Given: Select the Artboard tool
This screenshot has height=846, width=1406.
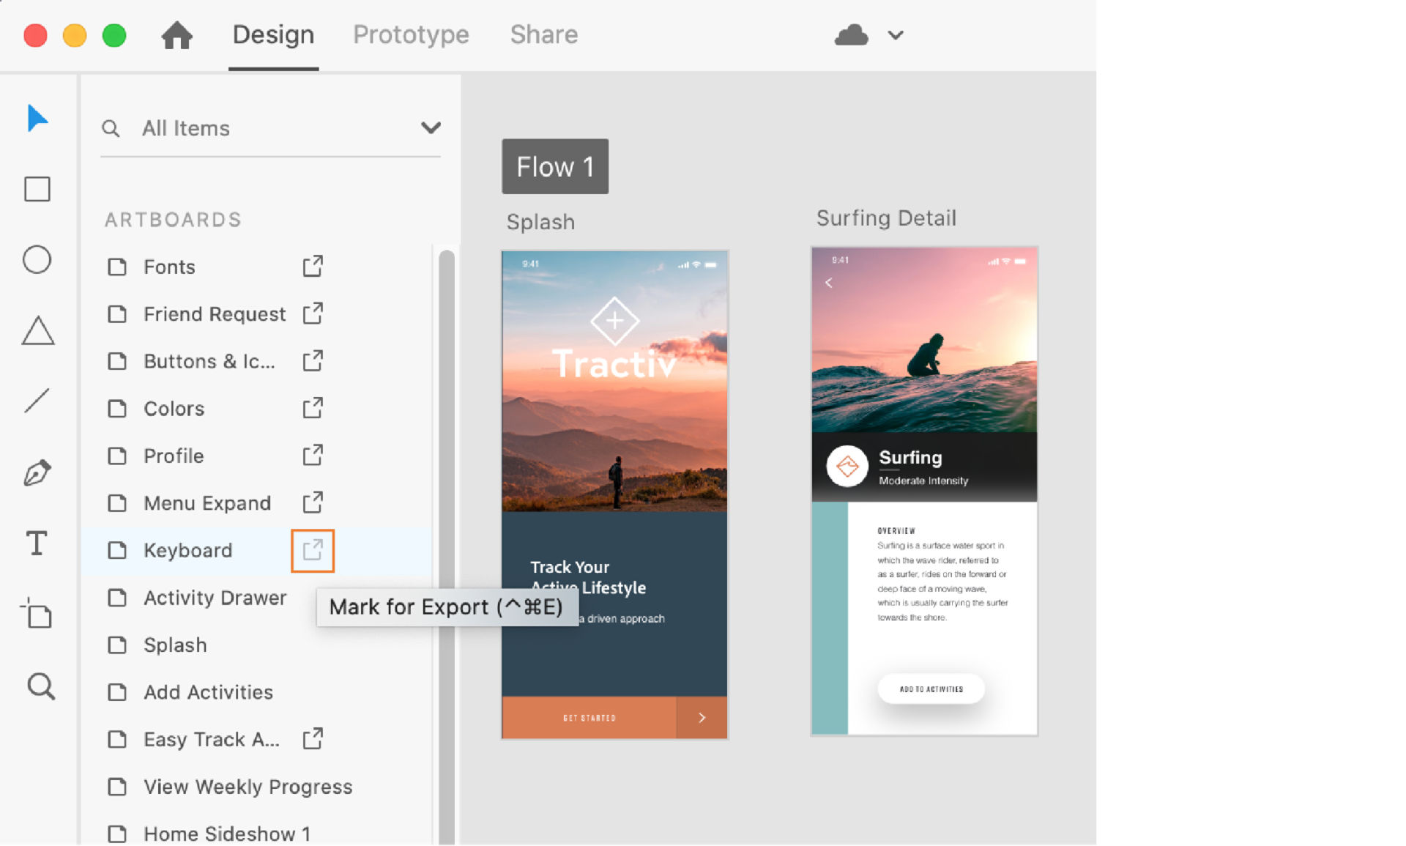Looking at the screenshot, I should coord(37,615).
